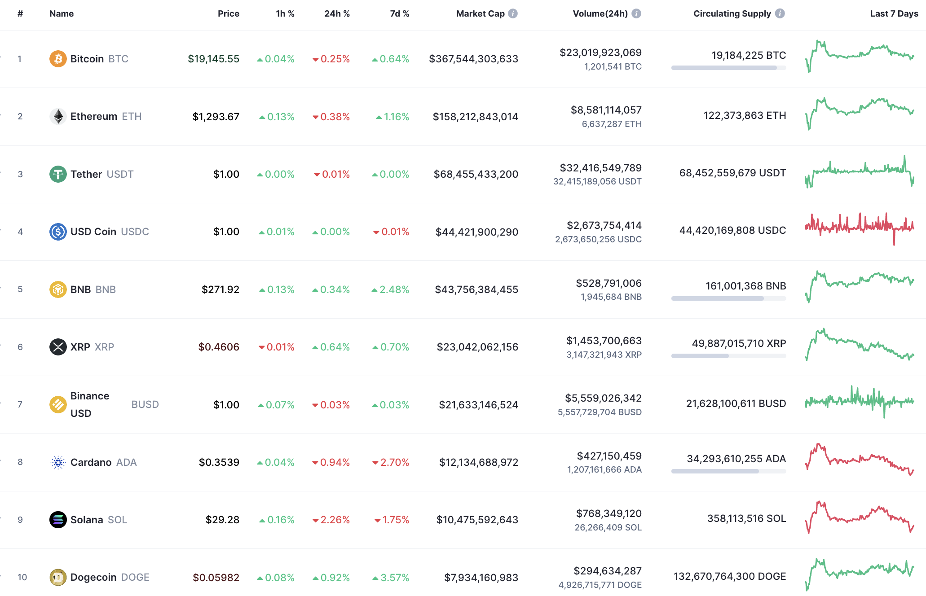
Task: Click Bitcoin's circulating supply progress bar
Action: [728, 68]
